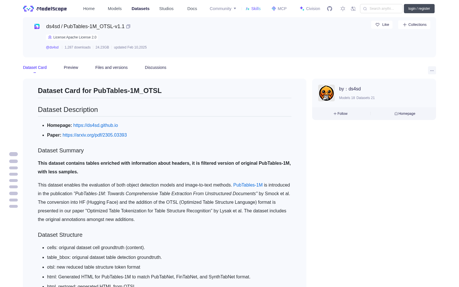459x287 pixels.
Task: Click the "Dataset Structure" heading
Action: pyautogui.click(x=60, y=235)
